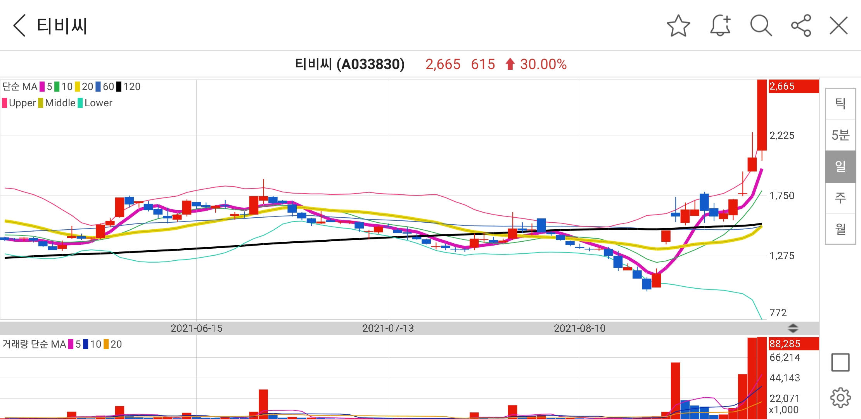
Task: Click the 44,143 volume axis label
Action: pos(785,378)
